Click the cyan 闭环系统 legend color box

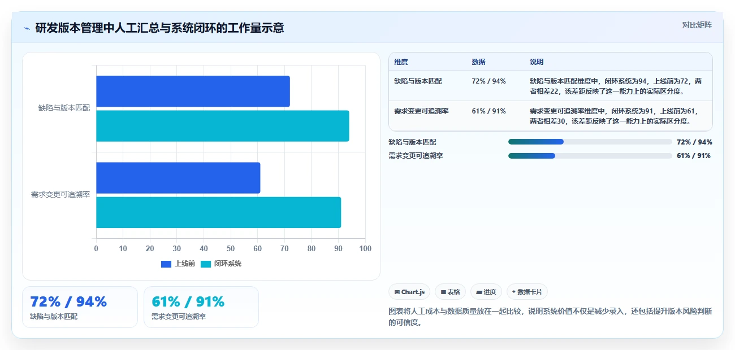click(x=206, y=264)
